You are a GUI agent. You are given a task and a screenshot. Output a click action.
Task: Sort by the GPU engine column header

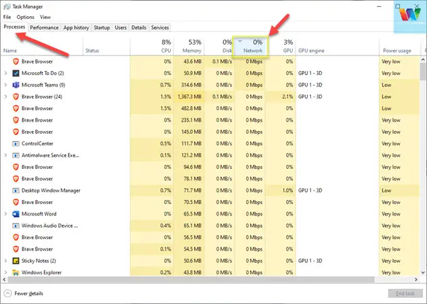(337, 46)
